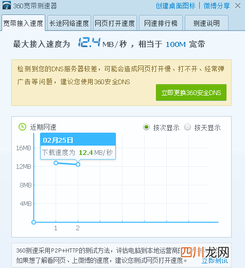Click the 8MB axis label
This screenshot has height=268, width=245.
(x=26, y=185)
